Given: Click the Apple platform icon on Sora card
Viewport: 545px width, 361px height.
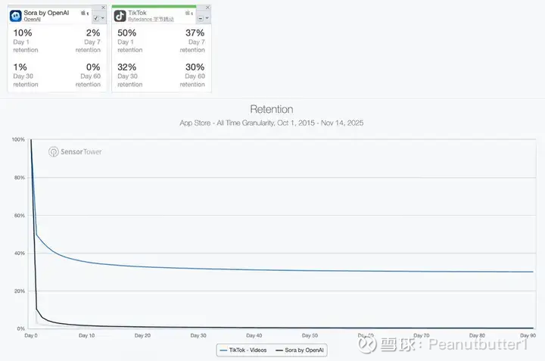Looking at the screenshot, I should click(x=83, y=13).
